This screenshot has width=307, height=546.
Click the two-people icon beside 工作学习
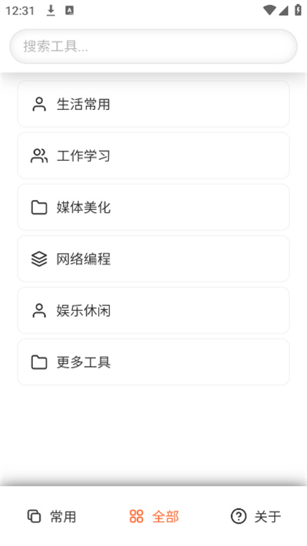pos(39,155)
